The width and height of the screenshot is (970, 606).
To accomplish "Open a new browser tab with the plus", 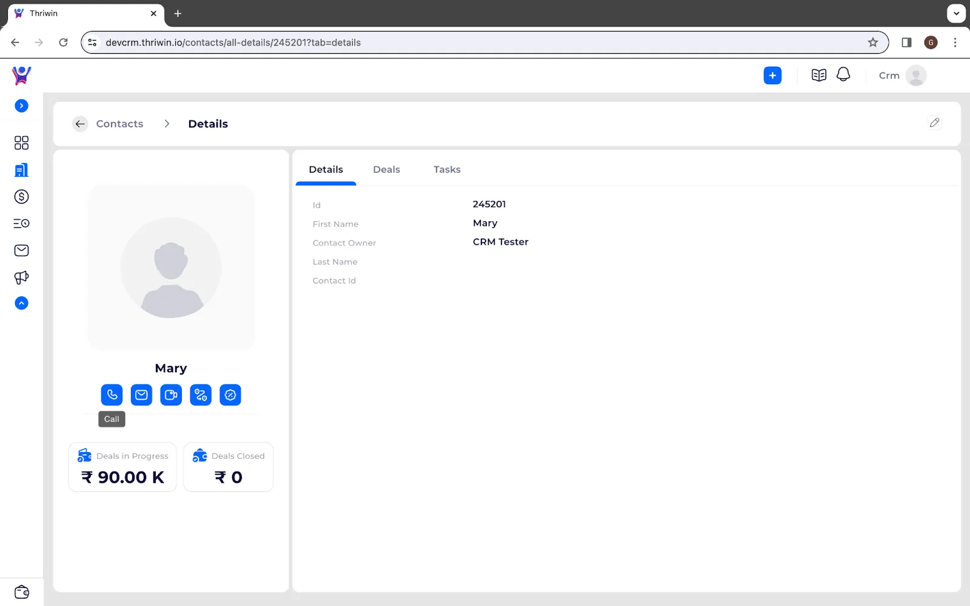I will point(178,13).
